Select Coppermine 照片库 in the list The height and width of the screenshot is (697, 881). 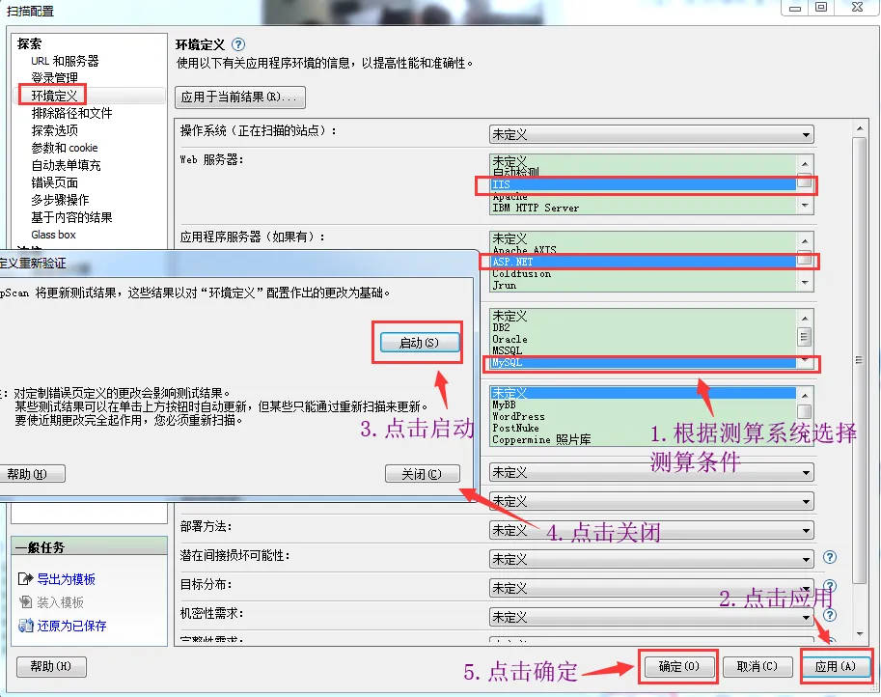click(x=644, y=440)
